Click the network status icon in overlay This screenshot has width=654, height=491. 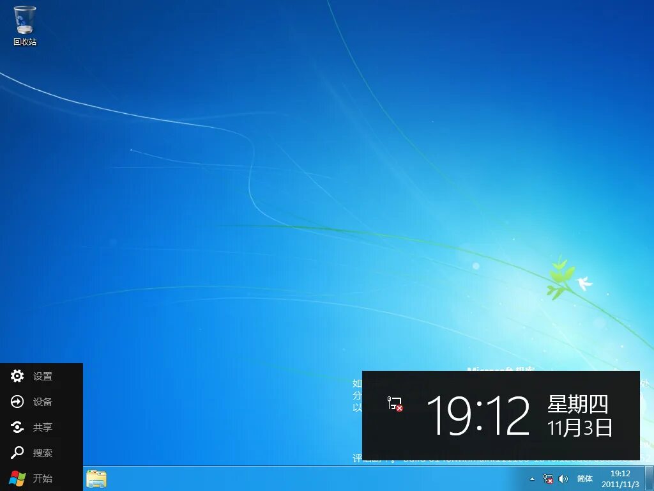click(395, 404)
